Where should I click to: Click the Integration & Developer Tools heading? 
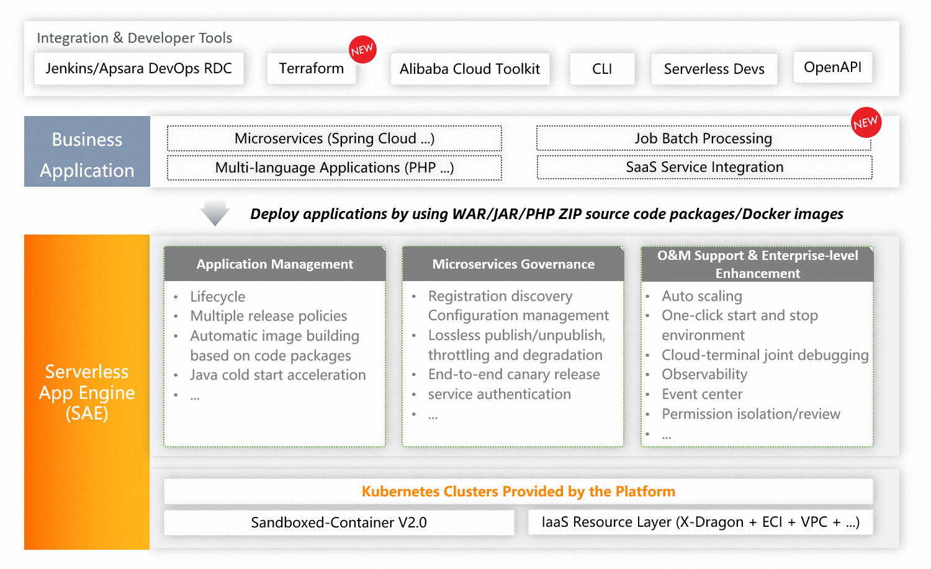134,38
